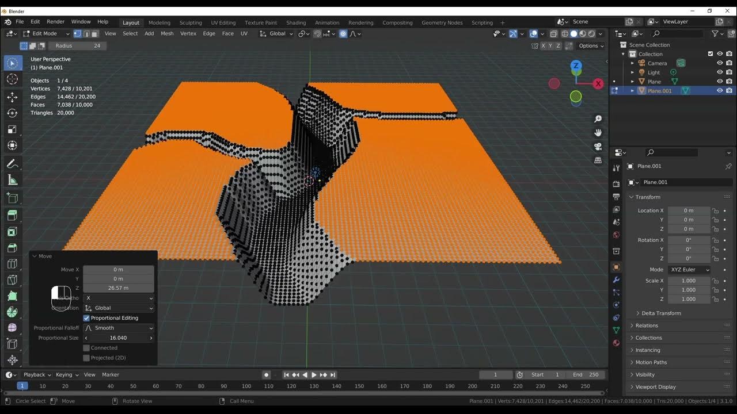This screenshot has height=414, width=737.
Task: Open the Playback popover button
Action: coord(37,375)
